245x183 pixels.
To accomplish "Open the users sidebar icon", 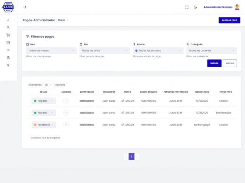I will point(8,27).
